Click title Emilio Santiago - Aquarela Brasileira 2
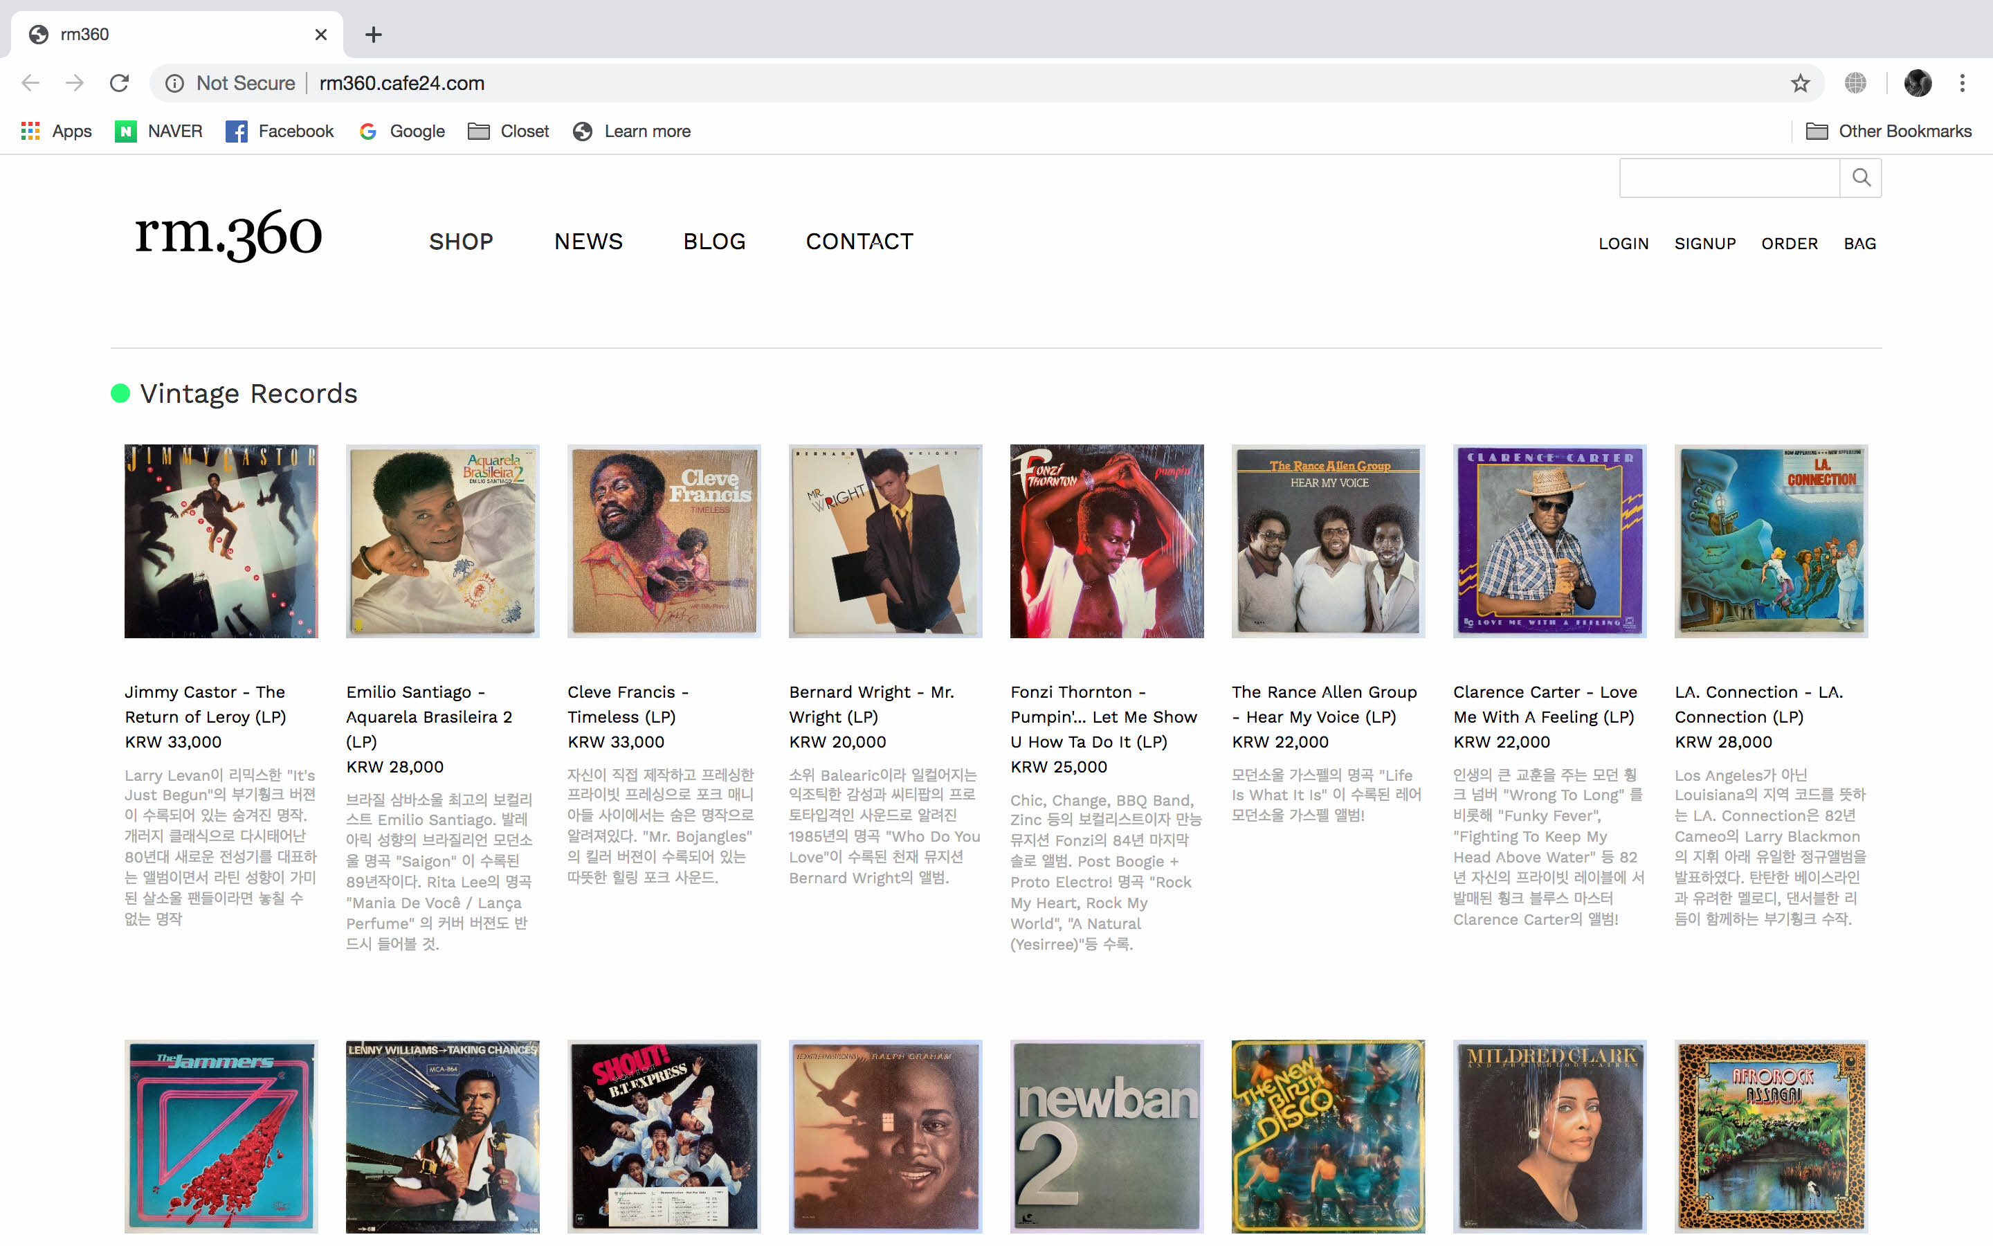 click(429, 717)
